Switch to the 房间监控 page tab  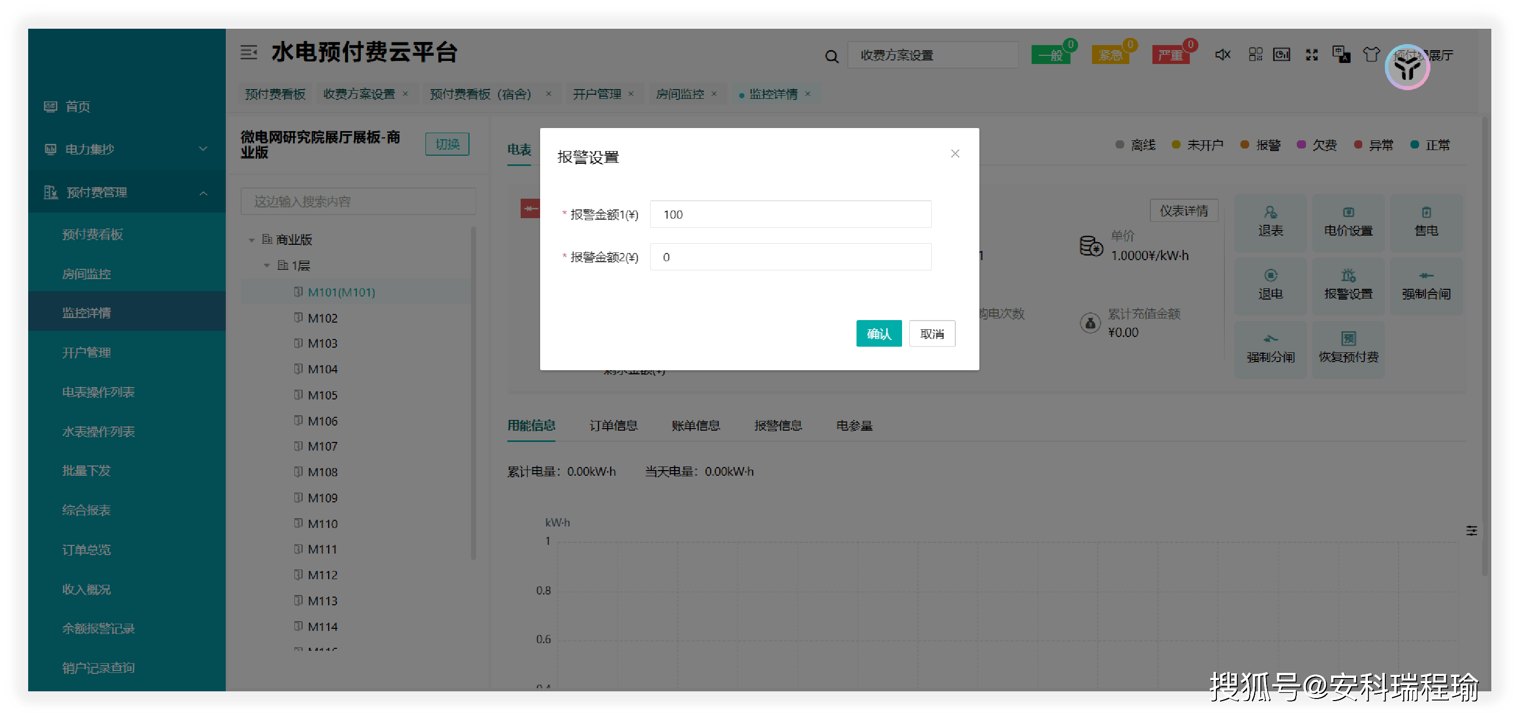coord(680,94)
